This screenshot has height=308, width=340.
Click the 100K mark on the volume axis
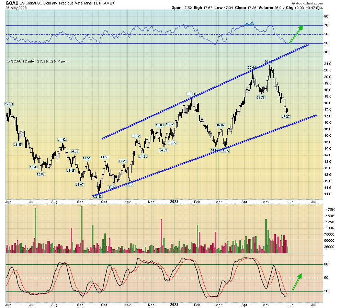coord(330,228)
